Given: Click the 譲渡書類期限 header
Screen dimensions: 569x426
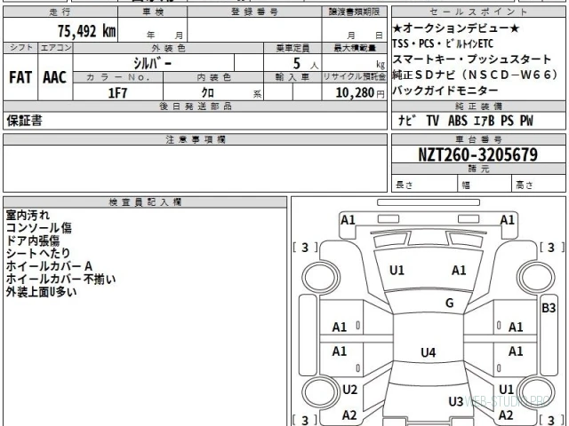Looking at the screenshot, I should [x=354, y=12].
